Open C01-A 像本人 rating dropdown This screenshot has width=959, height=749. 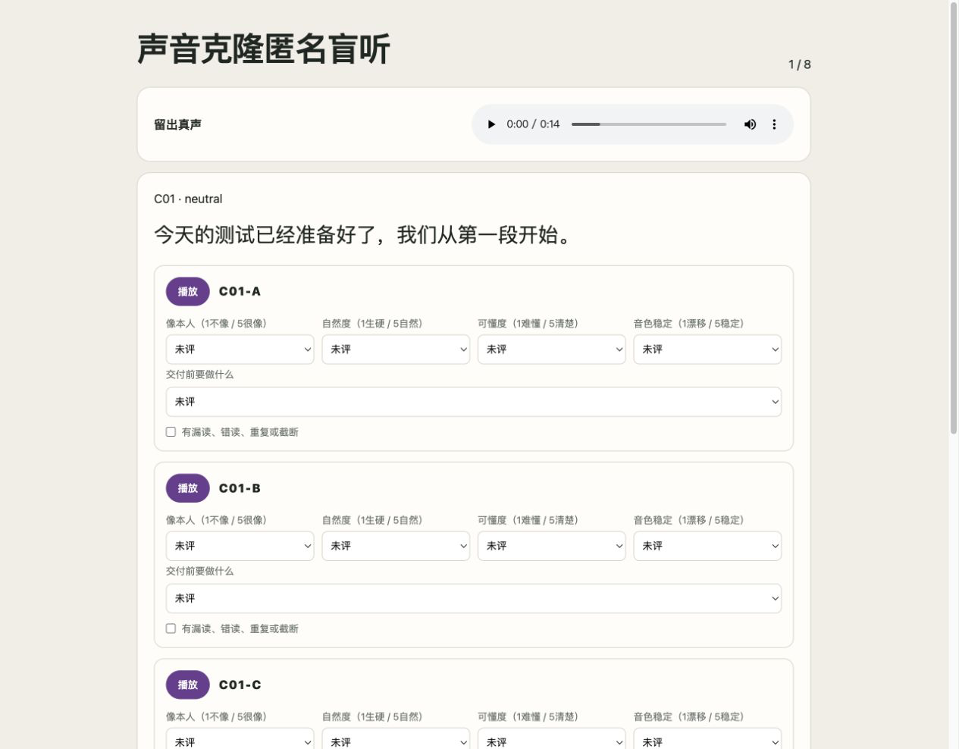(x=240, y=349)
